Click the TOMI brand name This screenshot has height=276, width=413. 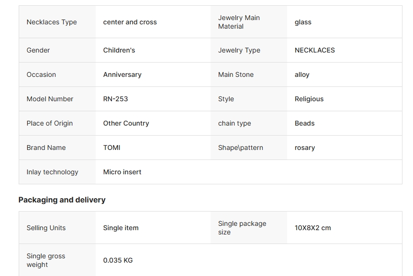[x=112, y=148]
